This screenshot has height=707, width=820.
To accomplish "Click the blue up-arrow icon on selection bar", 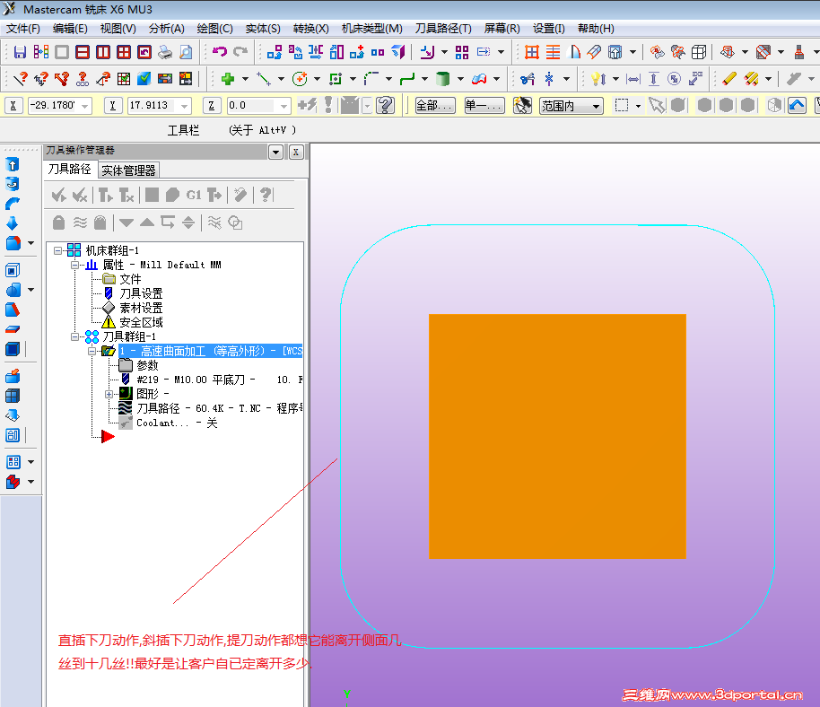I will [x=797, y=106].
